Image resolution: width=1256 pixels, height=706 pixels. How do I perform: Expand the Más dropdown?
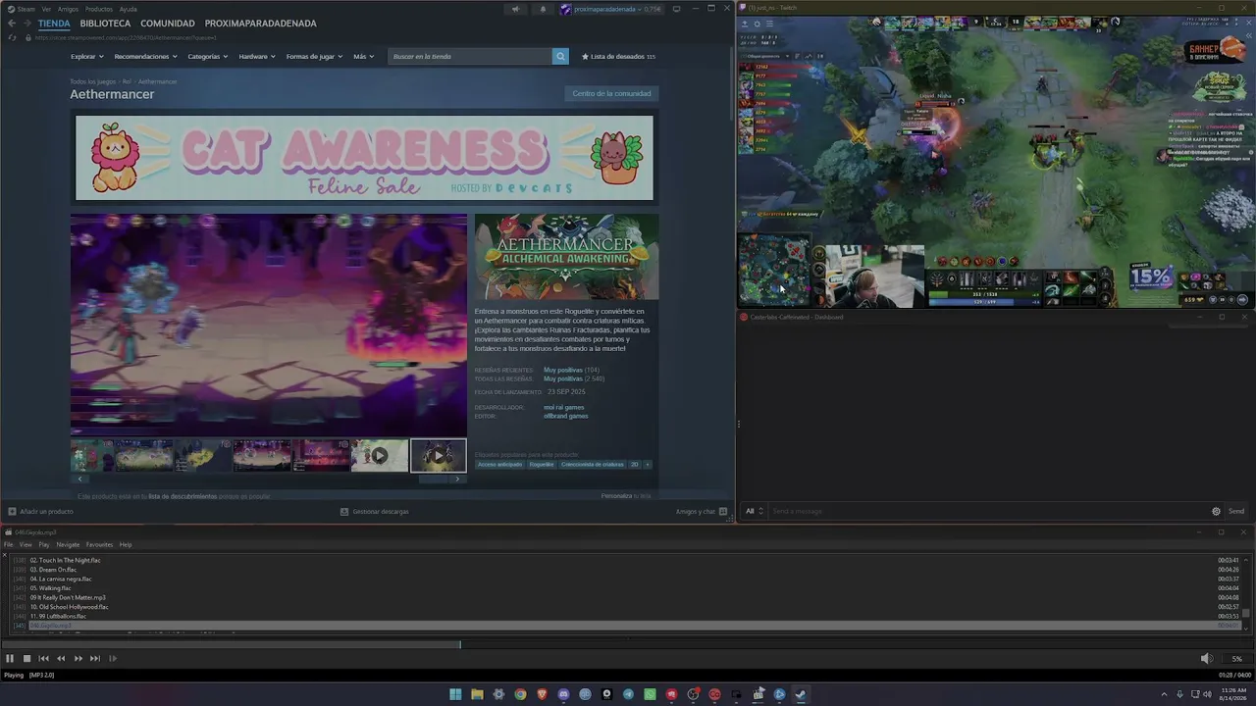tap(363, 57)
